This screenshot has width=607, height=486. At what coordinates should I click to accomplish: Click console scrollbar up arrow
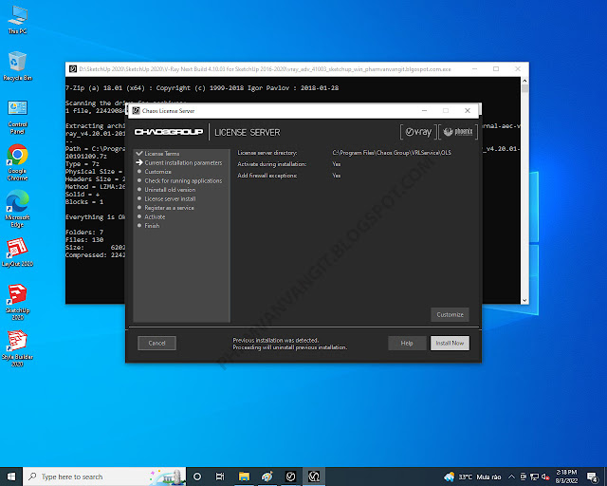click(x=524, y=81)
